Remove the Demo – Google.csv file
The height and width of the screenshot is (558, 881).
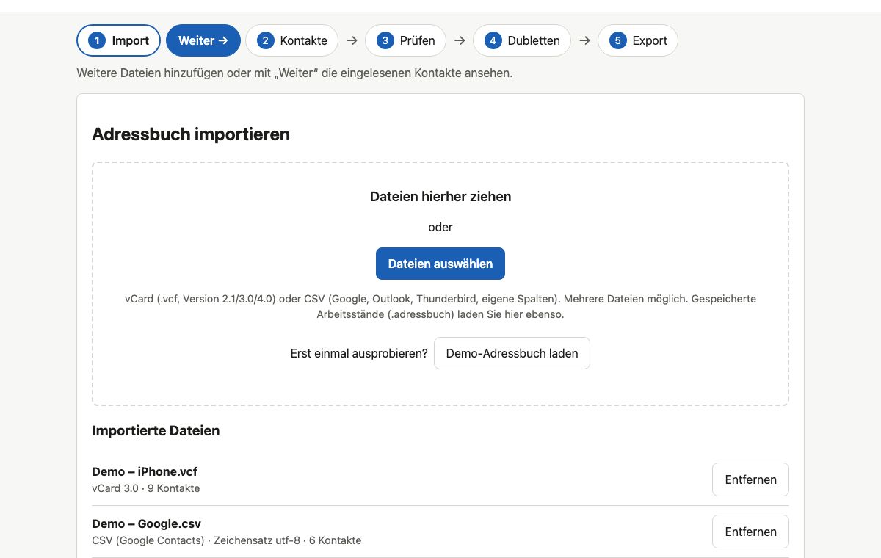tap(750, 532)
